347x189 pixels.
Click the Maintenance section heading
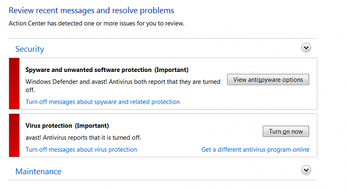coord(38,171)
